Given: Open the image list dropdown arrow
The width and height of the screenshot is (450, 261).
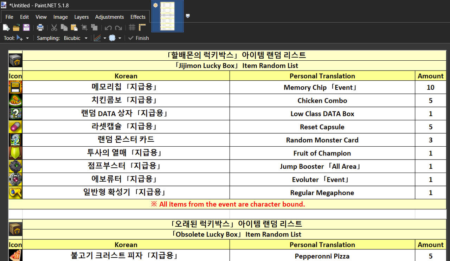Looking at the screenshot, I should tap(188, 16).
